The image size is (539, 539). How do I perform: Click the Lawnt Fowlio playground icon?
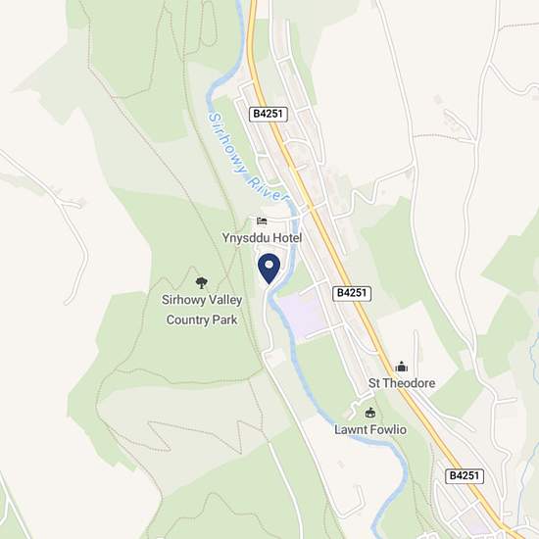point(369,413)
